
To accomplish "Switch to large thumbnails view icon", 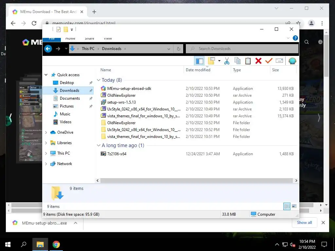I will click(294, 206).
